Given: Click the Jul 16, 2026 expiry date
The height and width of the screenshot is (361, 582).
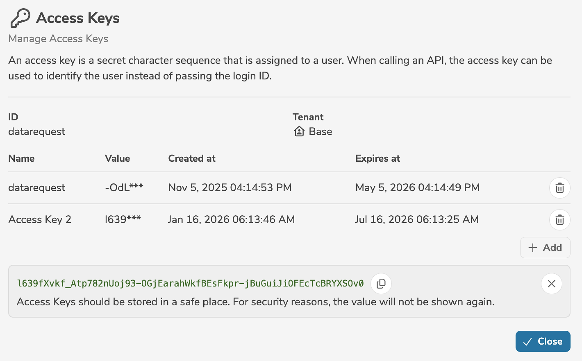Looking at the screenshot, I should (x=416, y=219).
